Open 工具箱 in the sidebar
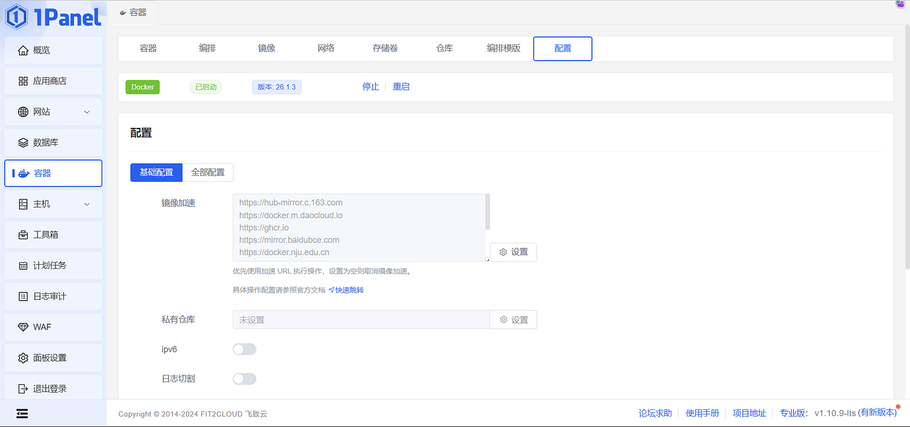 [53, 235]
